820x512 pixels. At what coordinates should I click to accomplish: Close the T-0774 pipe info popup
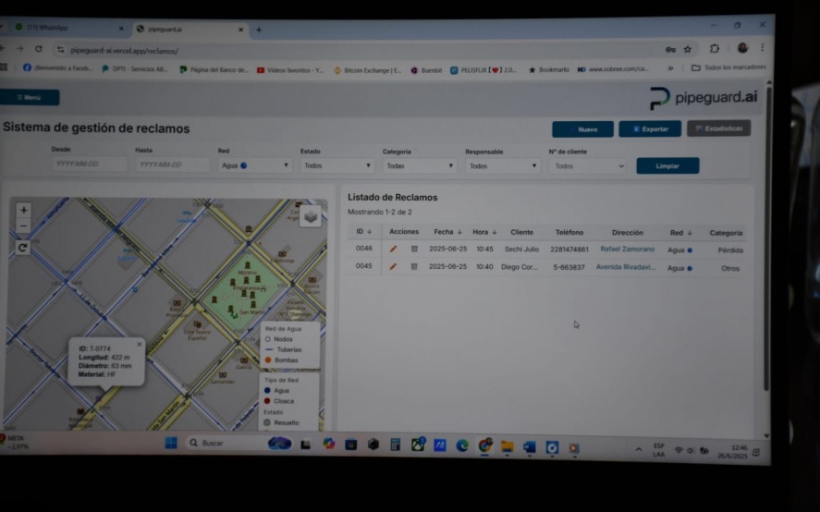coord(140,344)
